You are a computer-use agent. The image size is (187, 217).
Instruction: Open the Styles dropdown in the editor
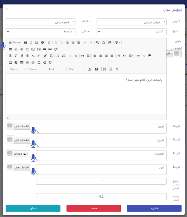[18, 69]
